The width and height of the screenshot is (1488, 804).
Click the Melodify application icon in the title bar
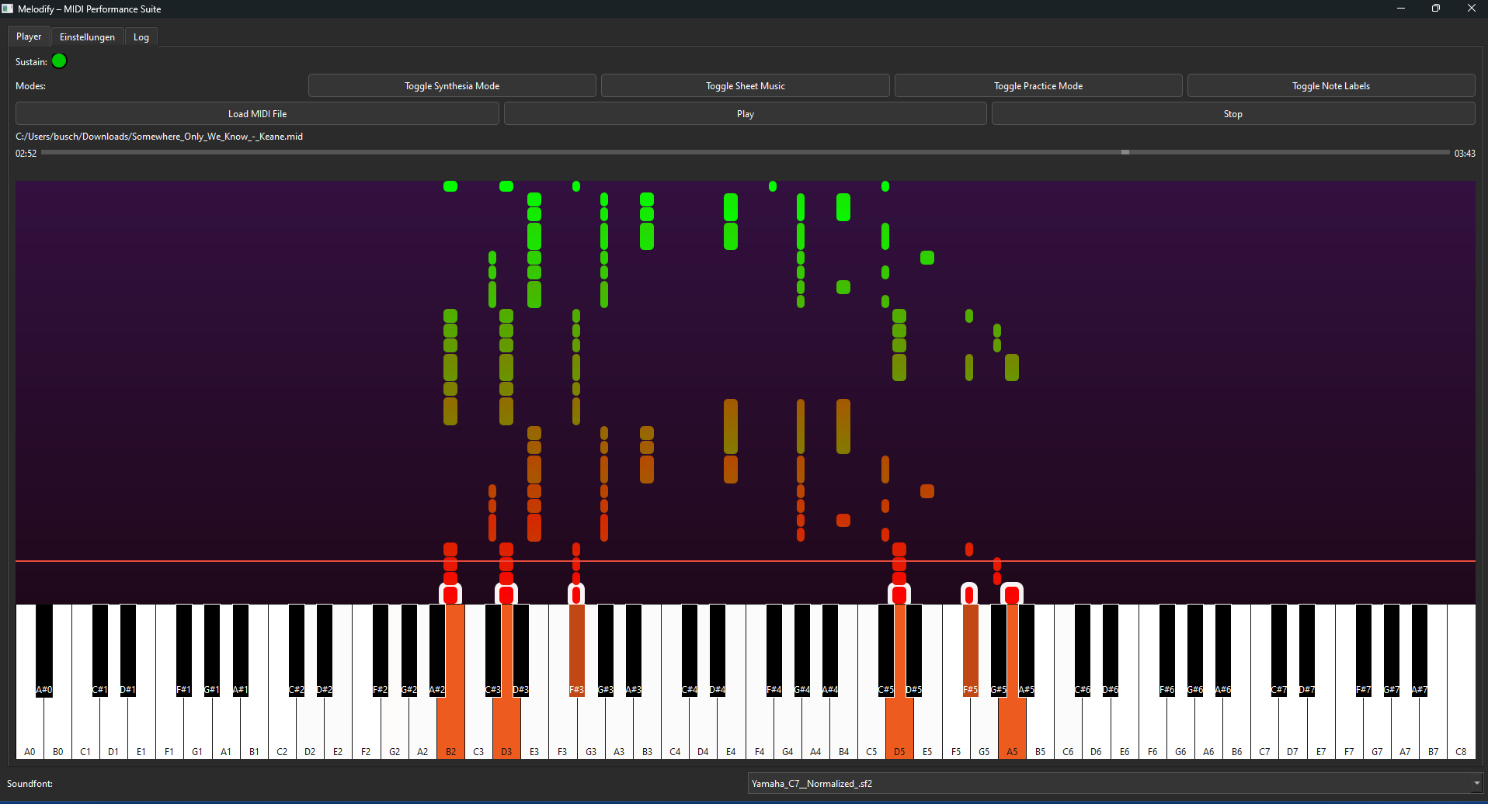point(7,9)
